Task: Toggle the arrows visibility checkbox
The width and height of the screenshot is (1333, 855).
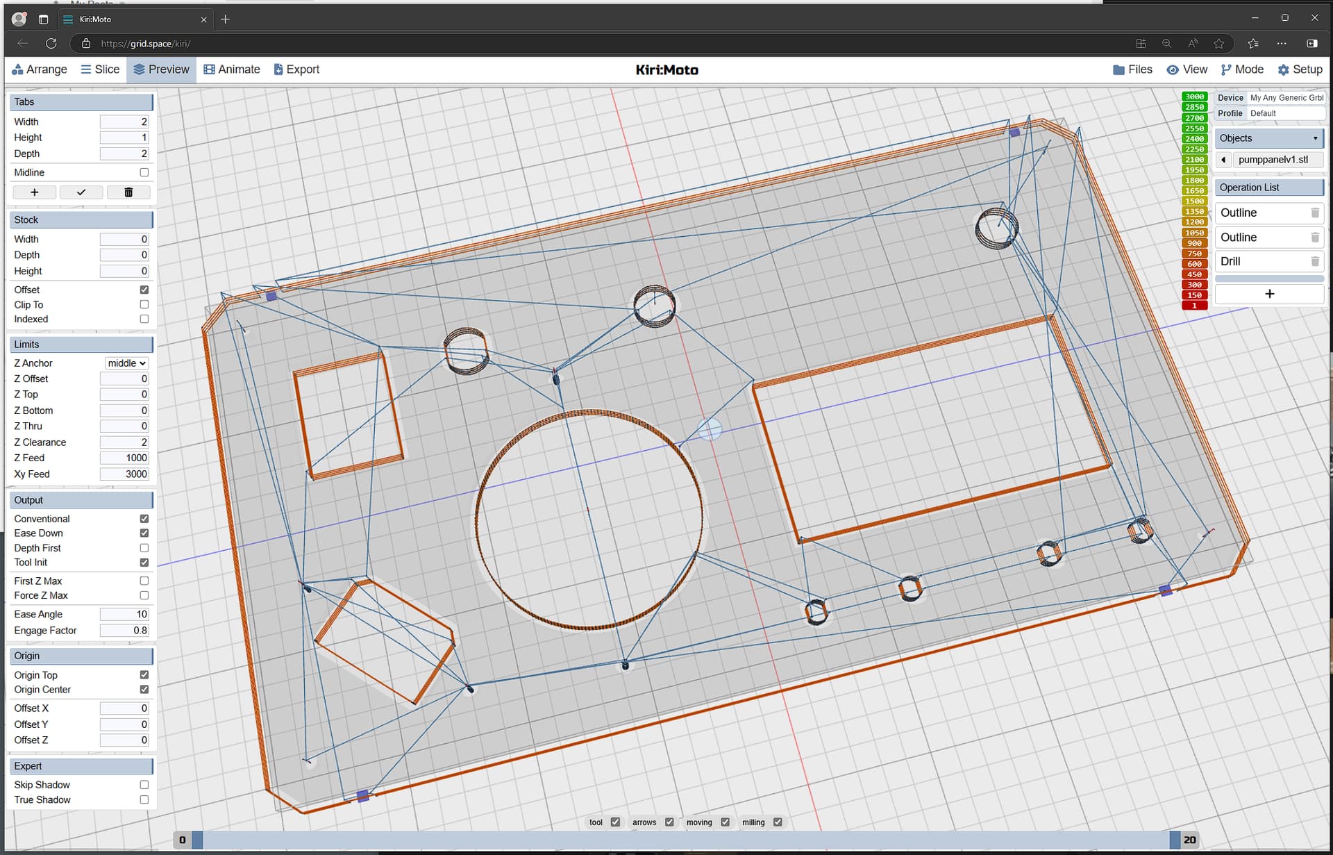Action: pyautogui.click(x=669, y=822)
